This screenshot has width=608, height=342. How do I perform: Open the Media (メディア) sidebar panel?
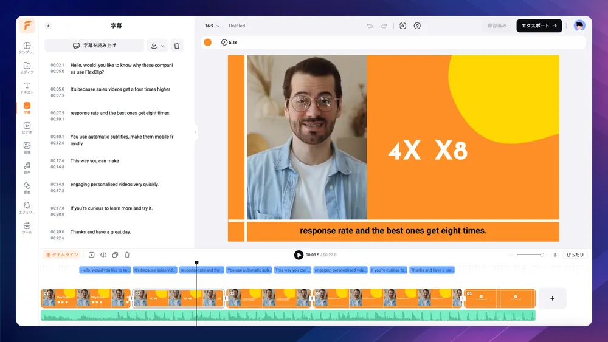[27, 68]
